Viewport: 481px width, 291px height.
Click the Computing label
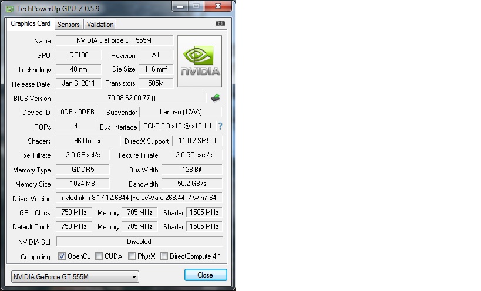pos(35,257)
